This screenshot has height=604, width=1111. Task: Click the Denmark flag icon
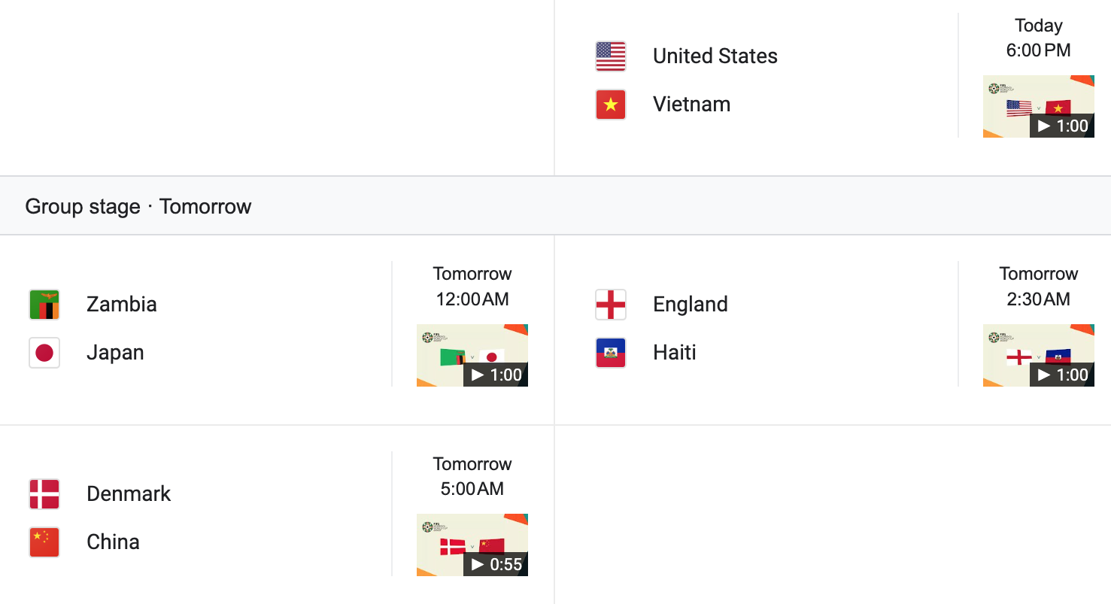click(44, 494)
